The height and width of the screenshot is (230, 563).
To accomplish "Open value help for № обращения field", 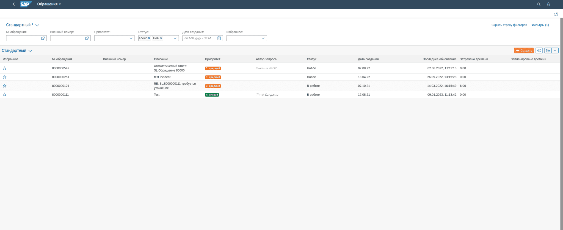I will click(x=43, y=38).
